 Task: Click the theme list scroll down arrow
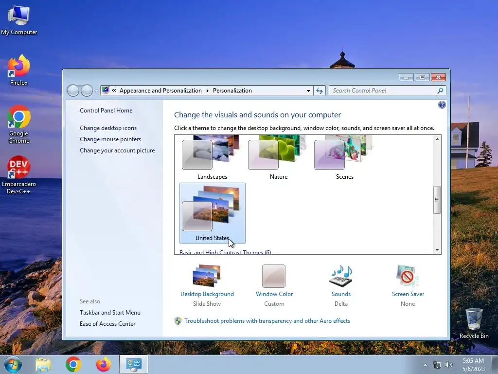point(437,250)
